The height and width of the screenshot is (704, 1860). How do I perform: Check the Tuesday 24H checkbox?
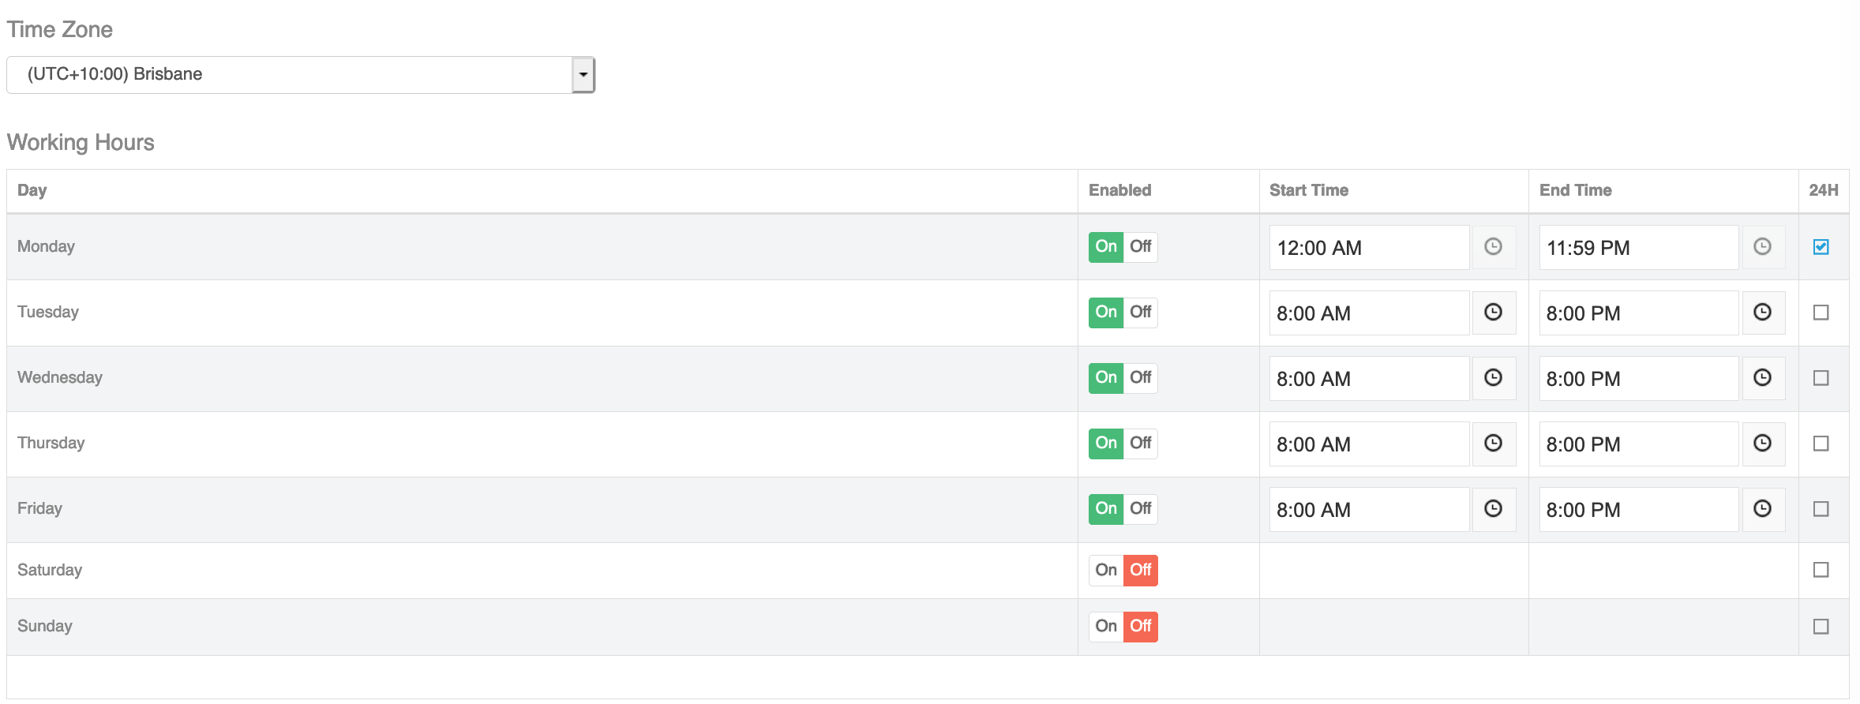pyautogui.click(x=1821, y=313)
